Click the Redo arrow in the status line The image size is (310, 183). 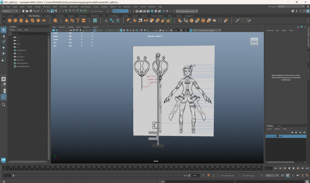tap(38, 11)
